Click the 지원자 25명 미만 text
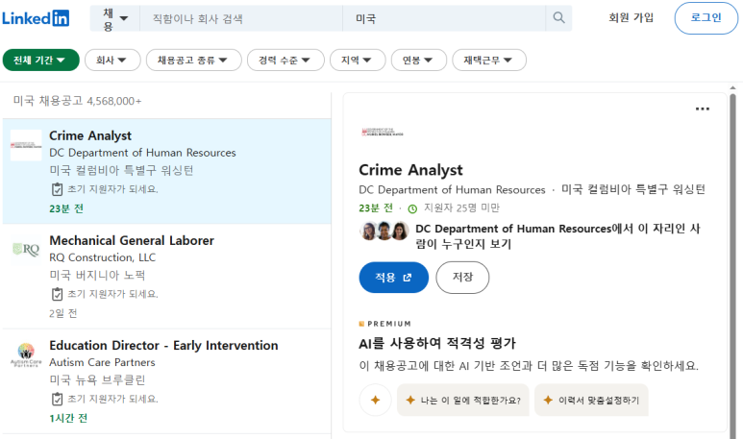Image resolution: width=743 pixels, height=439 pixels. tap(461, 207)
